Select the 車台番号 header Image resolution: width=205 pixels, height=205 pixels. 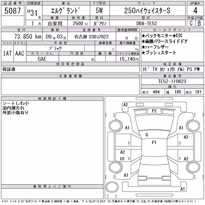[x=172, y=76]
